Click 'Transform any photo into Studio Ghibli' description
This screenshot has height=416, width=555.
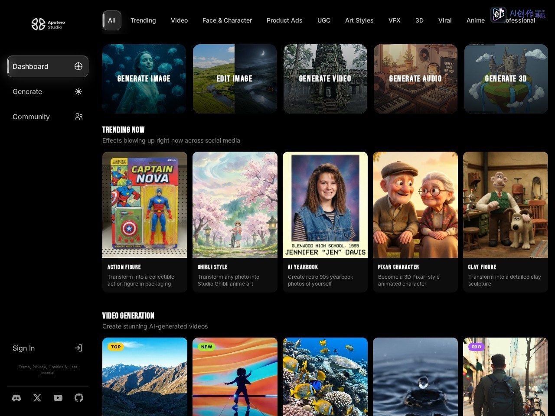[x=229, y=280]
